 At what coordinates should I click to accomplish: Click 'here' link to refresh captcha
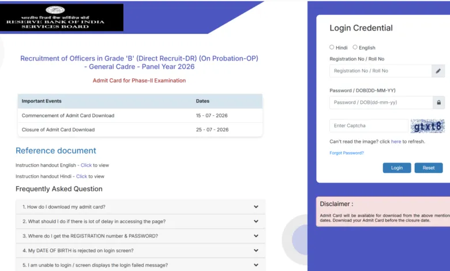[396, 141]
